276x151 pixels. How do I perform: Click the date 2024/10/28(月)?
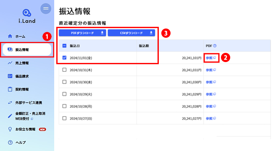click(81, 107)
